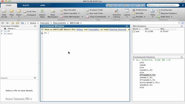Open Current Folder panel actions menu
This screenshot has height=104, width=185.
tap(35, 26)
